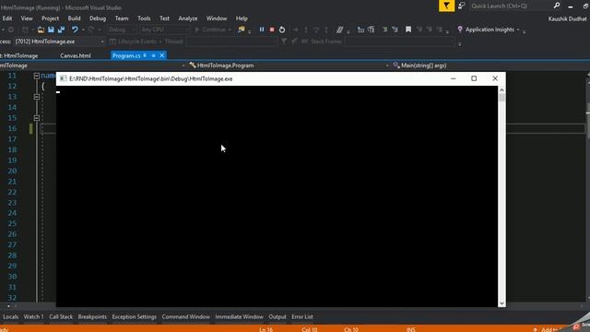590x332 pixels.
Task: Open the Help menu
Action: (x=242, y=18)
